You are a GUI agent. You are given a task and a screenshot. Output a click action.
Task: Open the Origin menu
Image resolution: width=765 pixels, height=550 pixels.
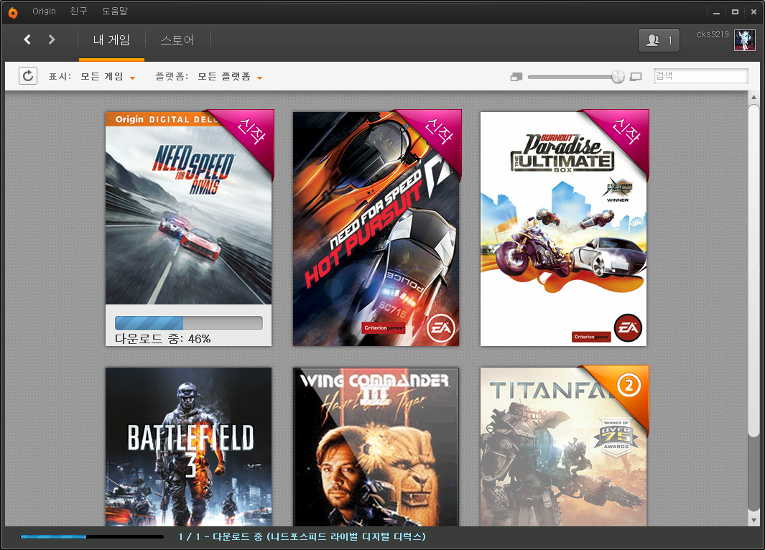click(44, 11)
